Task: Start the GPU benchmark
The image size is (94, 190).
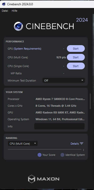Action: 76,49
